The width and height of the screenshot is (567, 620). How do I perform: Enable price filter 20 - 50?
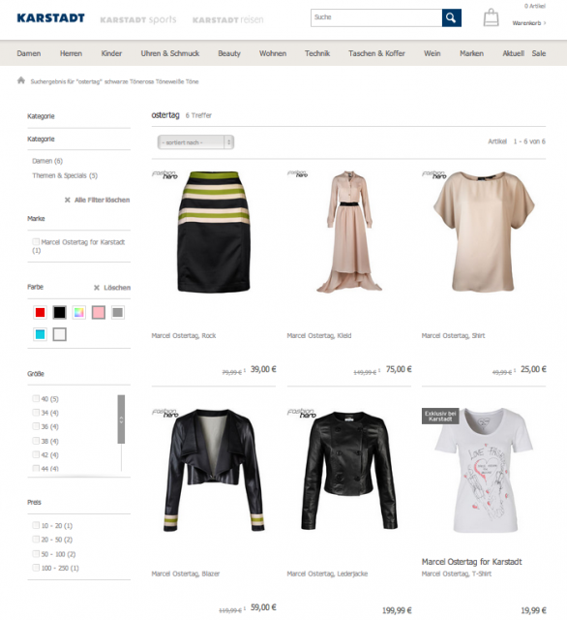click(36, 539)
